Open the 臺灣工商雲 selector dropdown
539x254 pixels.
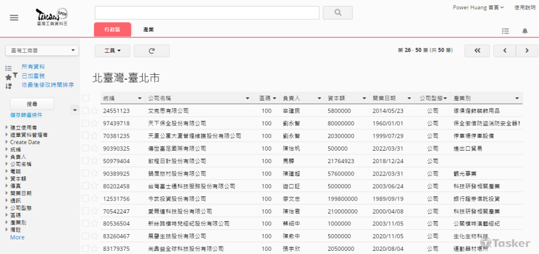42,51
